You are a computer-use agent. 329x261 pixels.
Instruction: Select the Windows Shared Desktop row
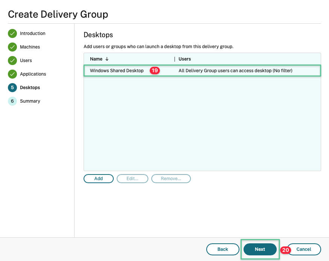tap(117, 71)
